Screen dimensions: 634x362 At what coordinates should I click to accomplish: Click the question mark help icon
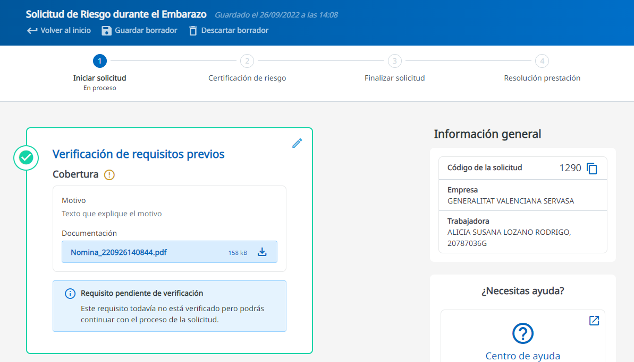tap(522, 333)
